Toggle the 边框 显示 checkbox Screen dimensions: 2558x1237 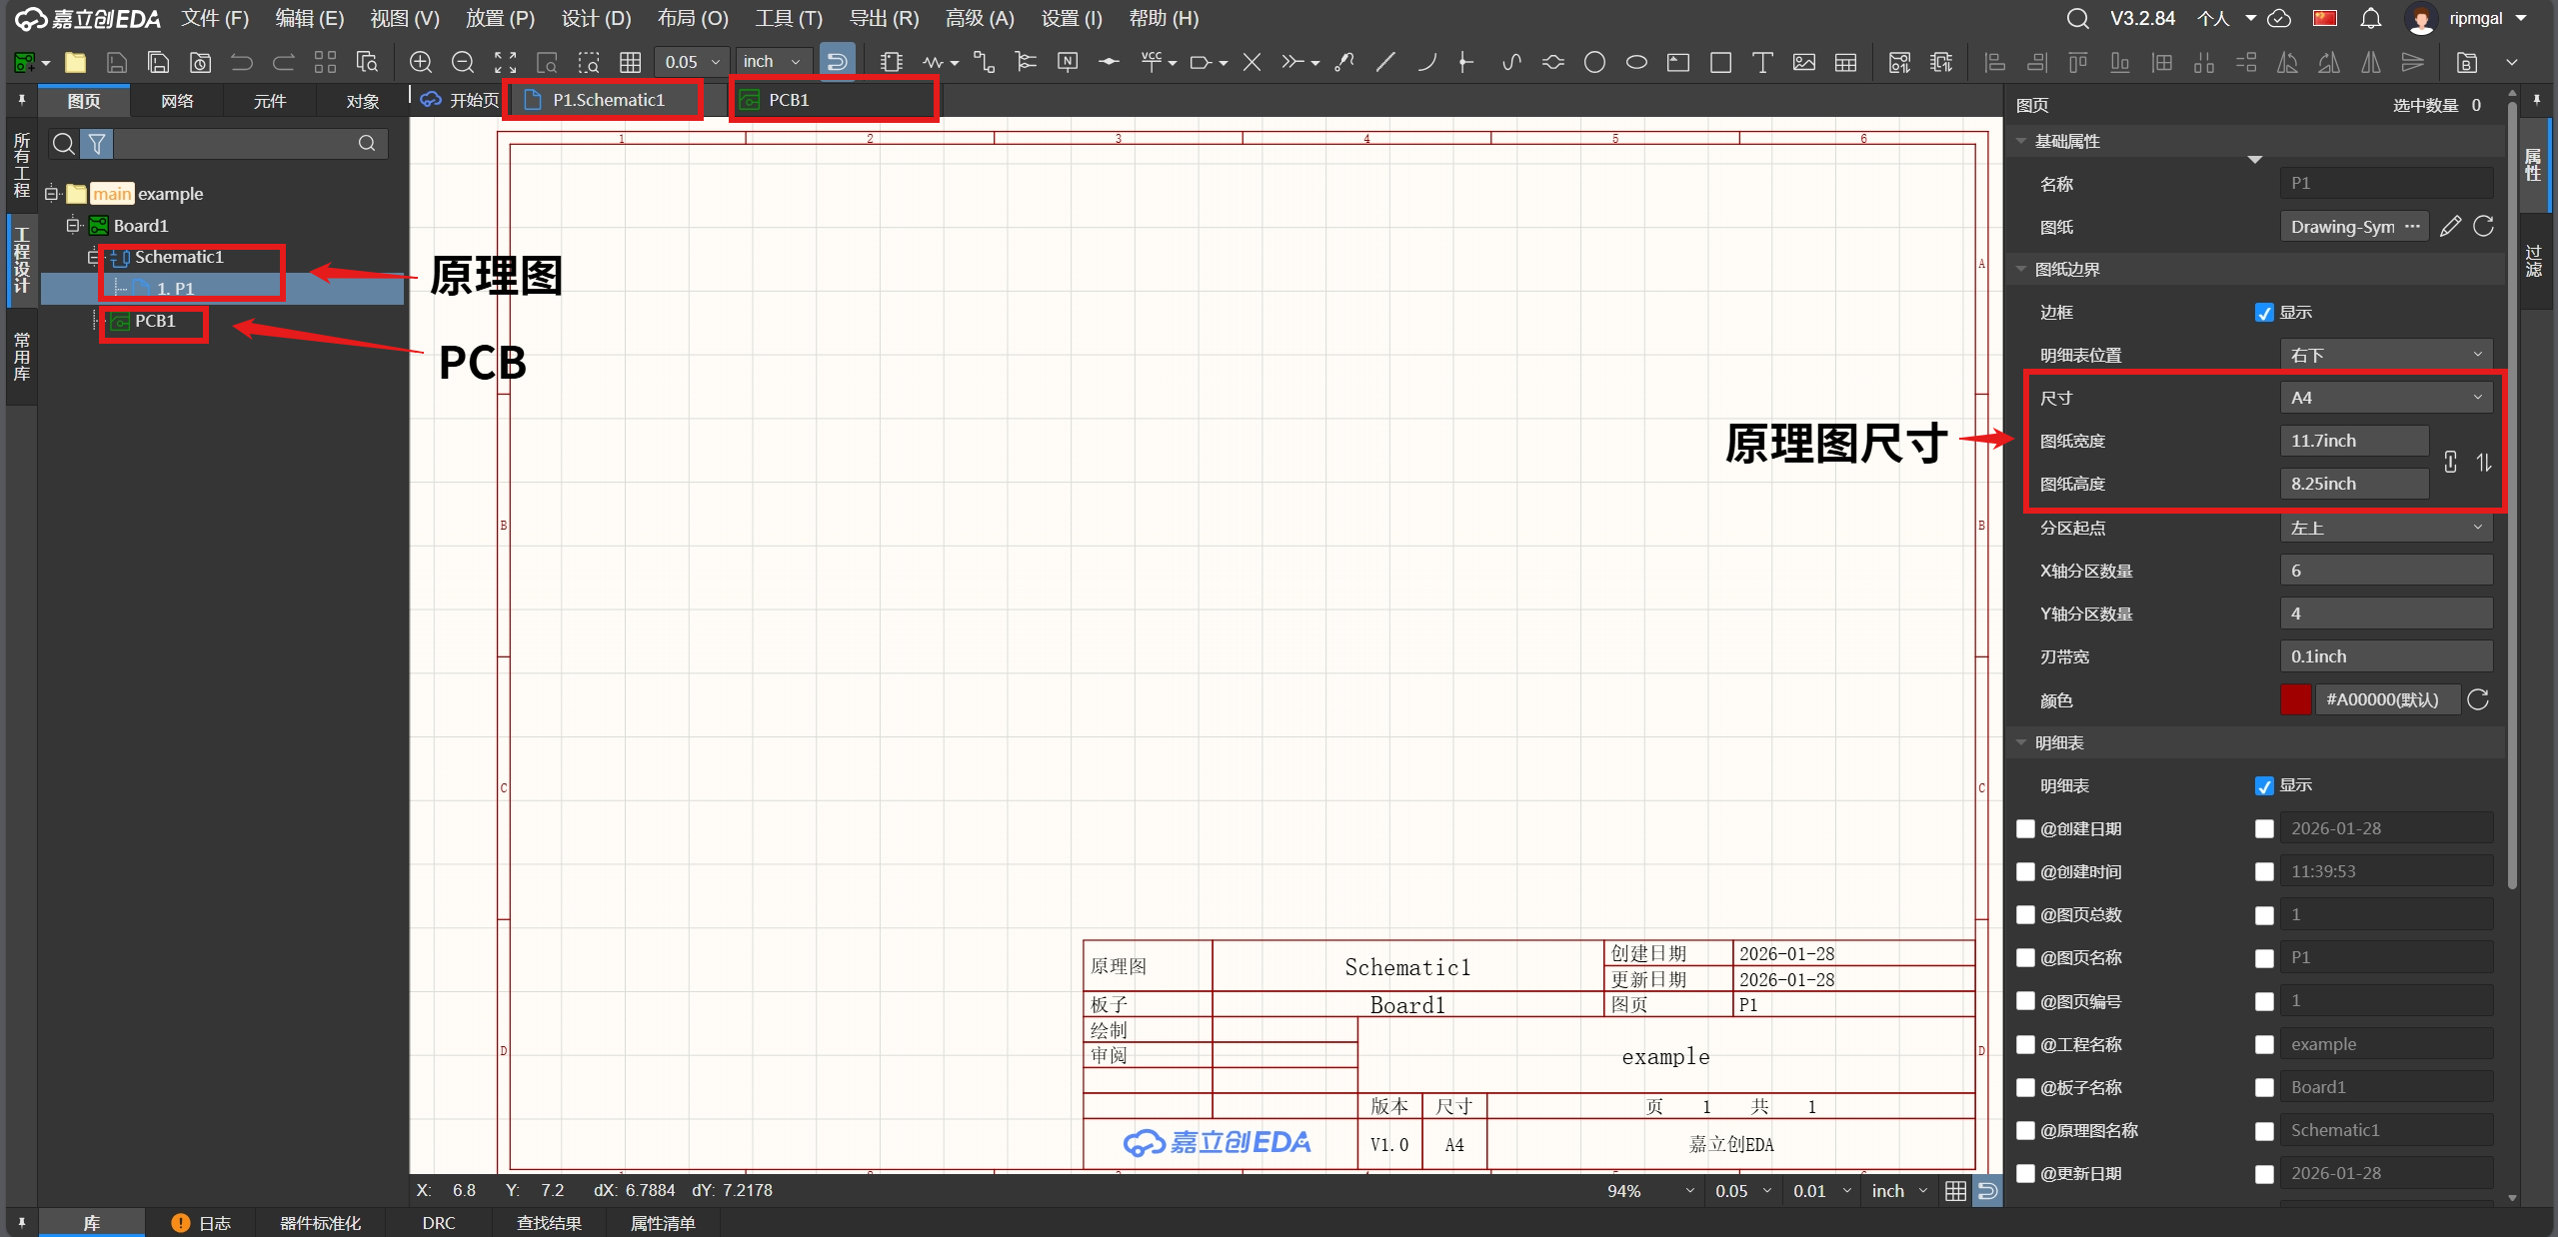coord(2264,313)
